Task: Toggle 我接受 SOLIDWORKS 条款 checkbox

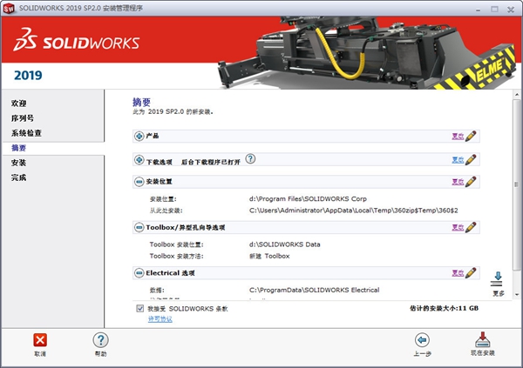Action: pyautogui.click(x=140, y=308)
